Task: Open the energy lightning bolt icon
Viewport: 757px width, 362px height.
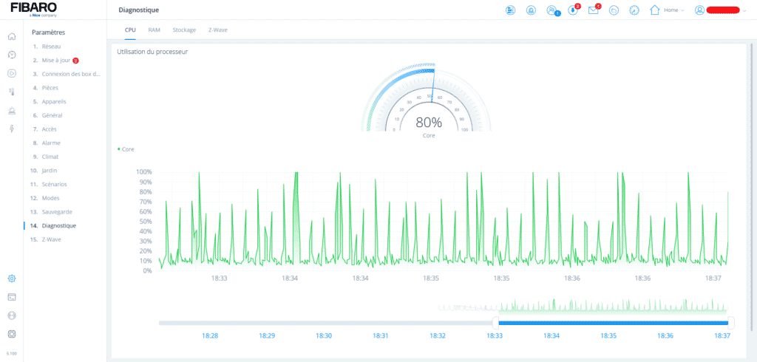Action: [12, 129]
